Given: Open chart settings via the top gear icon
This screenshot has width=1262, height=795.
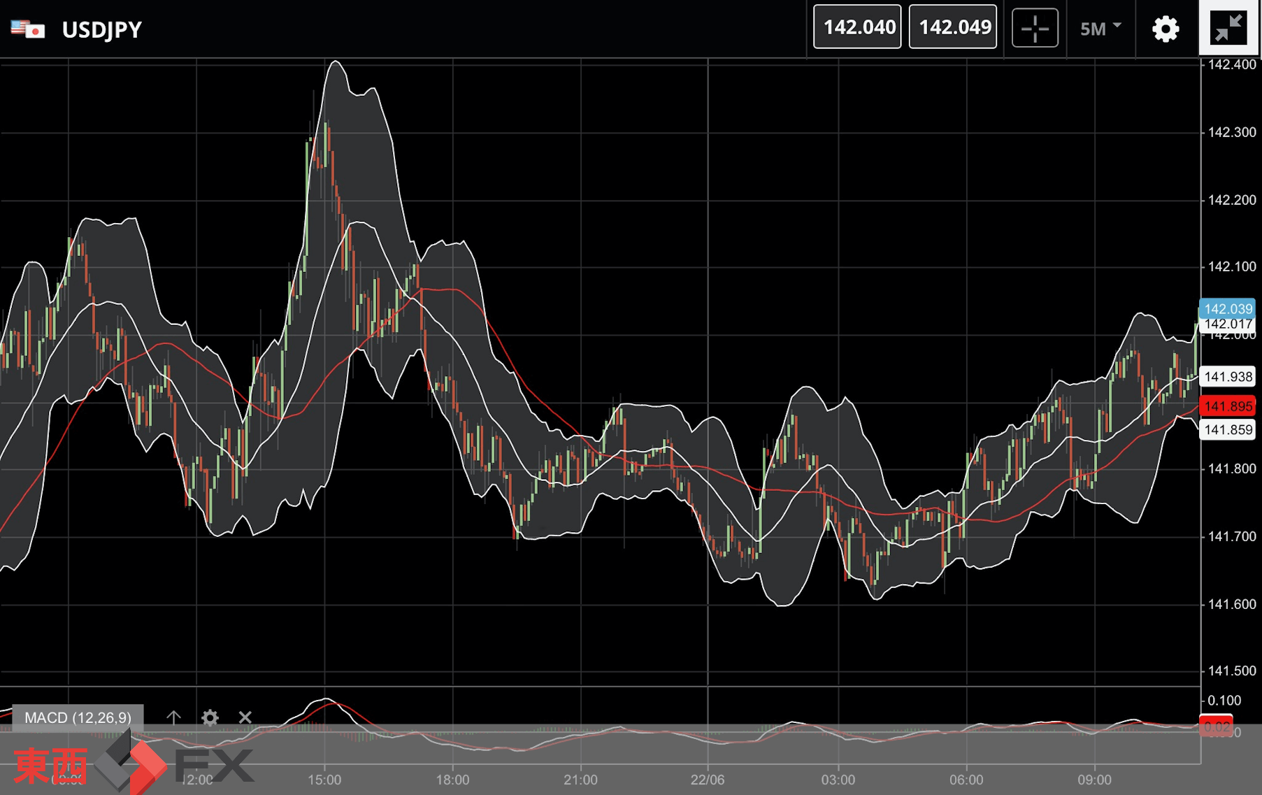Looking at the screenshot, I should tap(1165, 29).
